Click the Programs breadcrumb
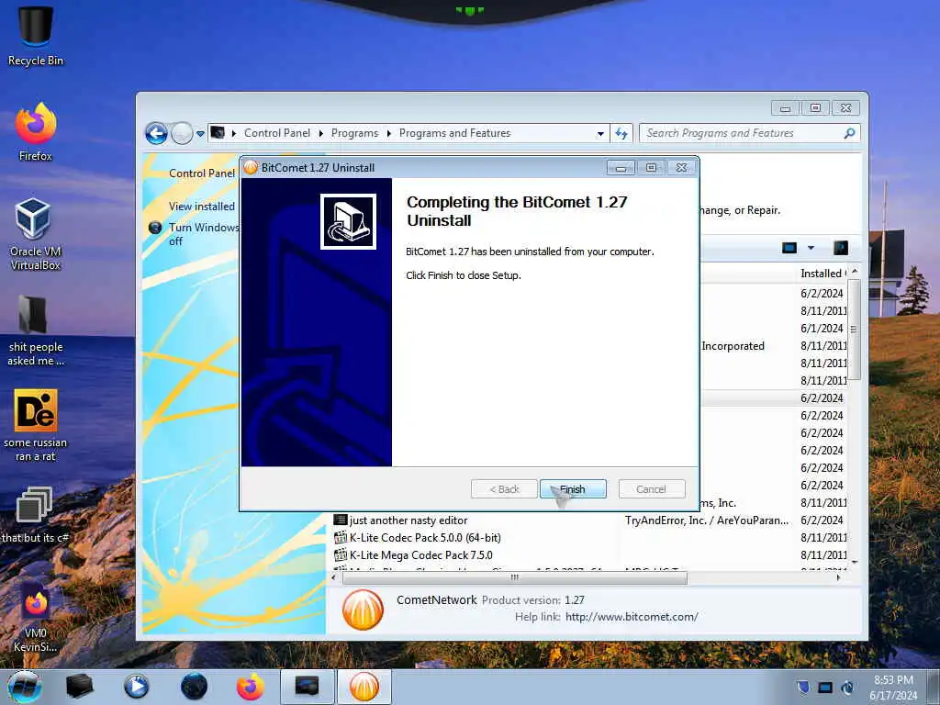 point(355,133)
